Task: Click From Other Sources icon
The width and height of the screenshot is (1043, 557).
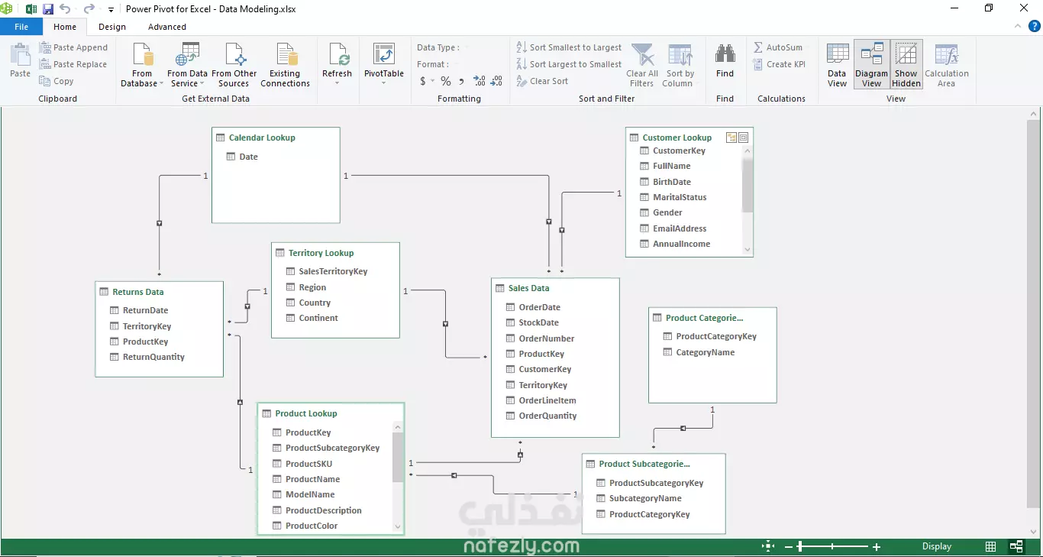Action: tap(234, 55)
